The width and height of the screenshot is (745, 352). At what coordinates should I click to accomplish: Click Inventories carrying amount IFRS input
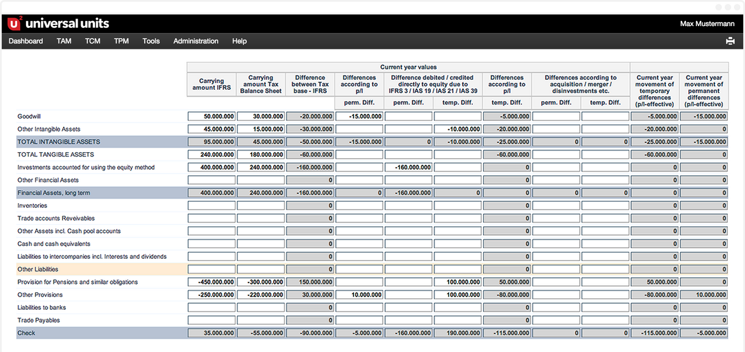(x=211, y=206)
